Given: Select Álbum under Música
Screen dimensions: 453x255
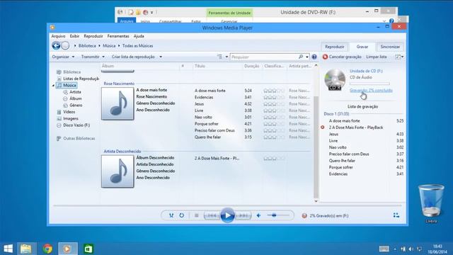Looking at the screenshot, I should (76, 98).
